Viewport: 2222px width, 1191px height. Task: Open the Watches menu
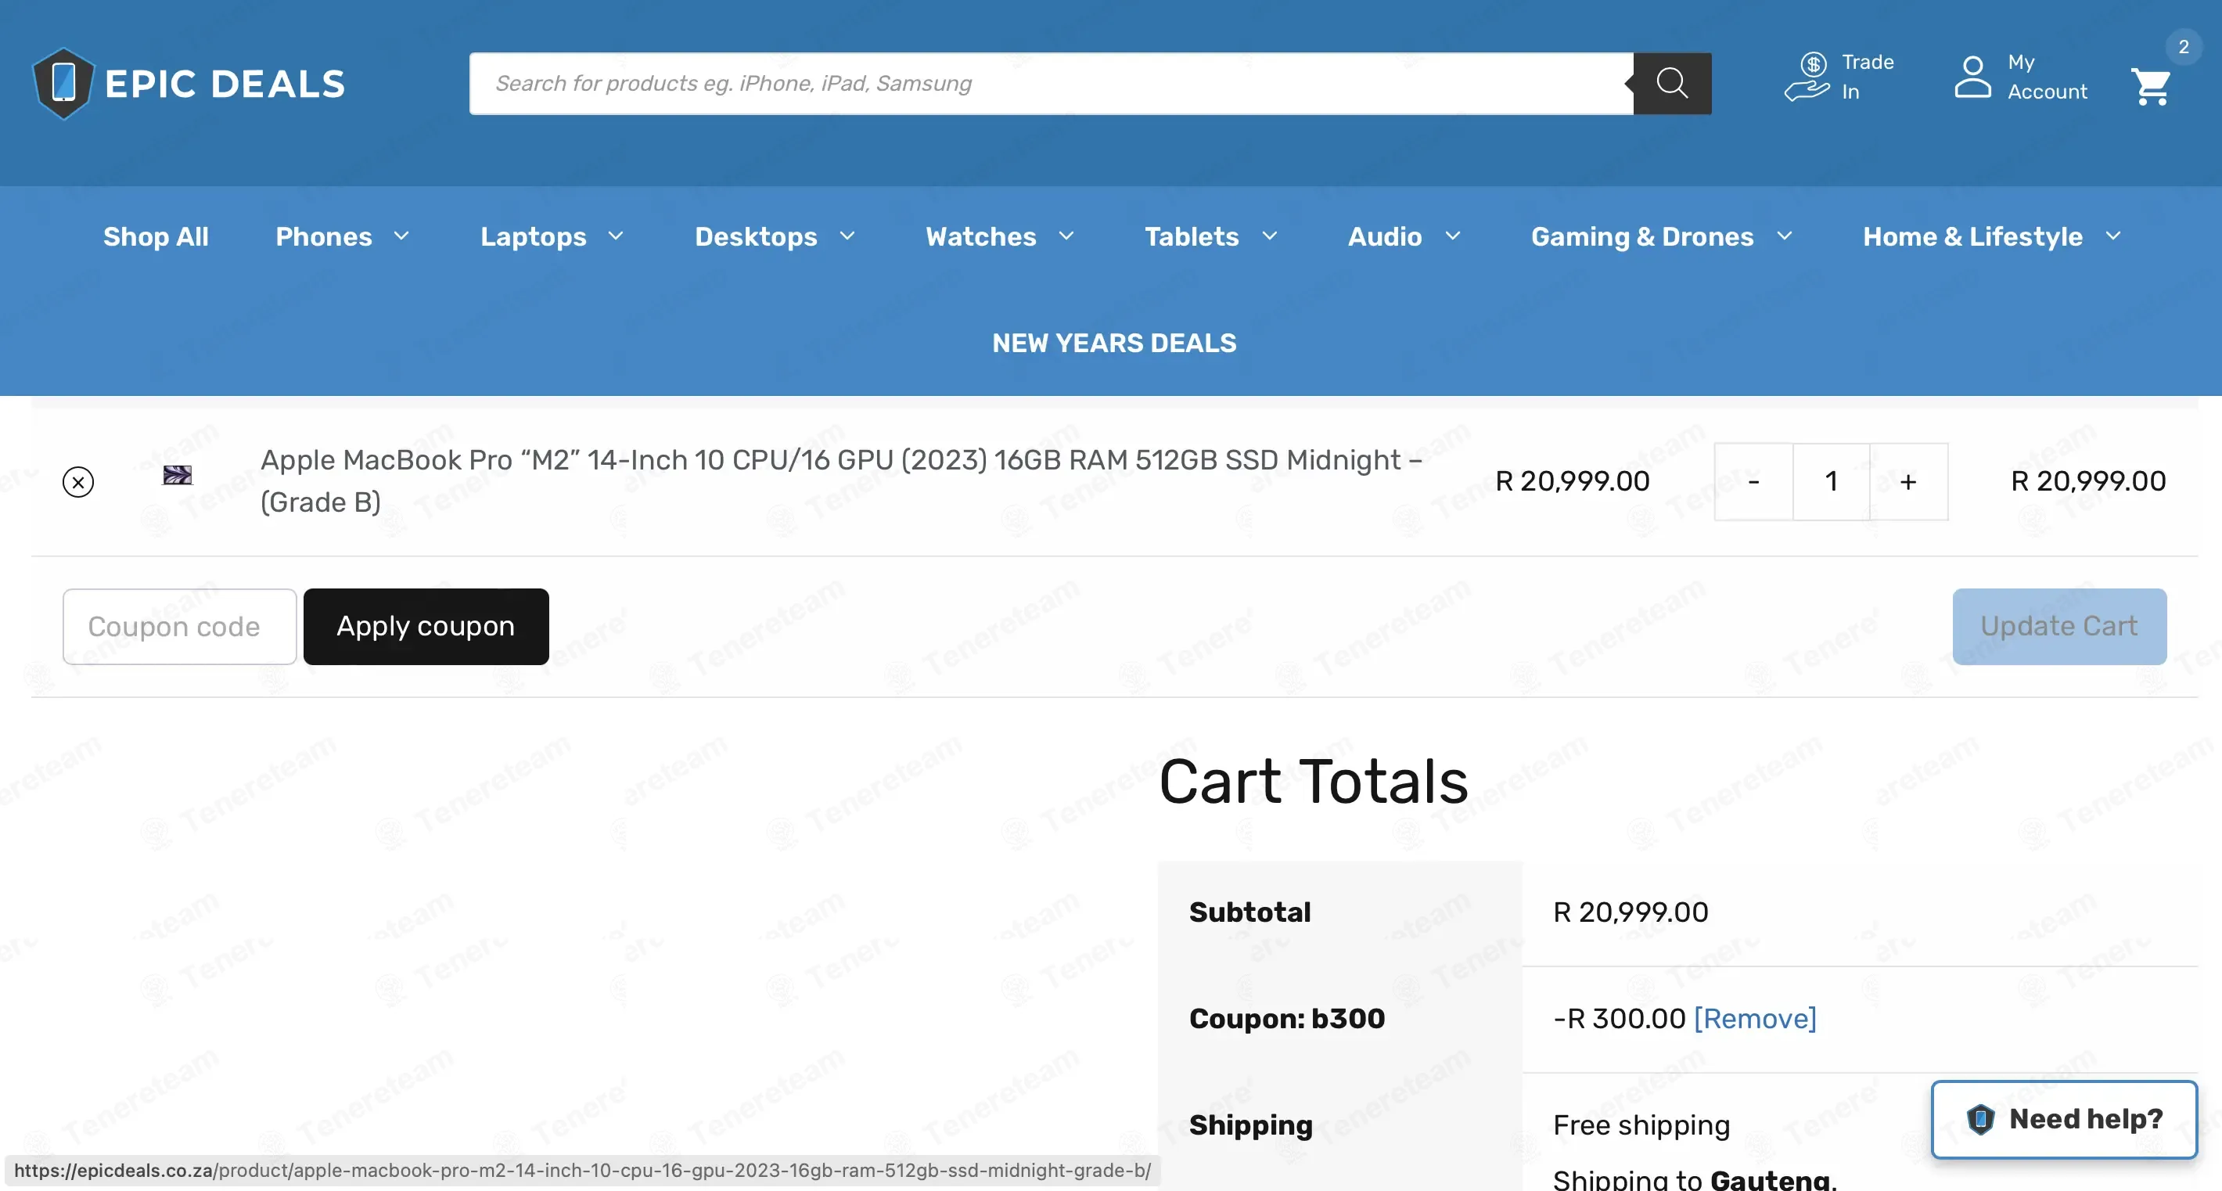click(x=981, y=236)
